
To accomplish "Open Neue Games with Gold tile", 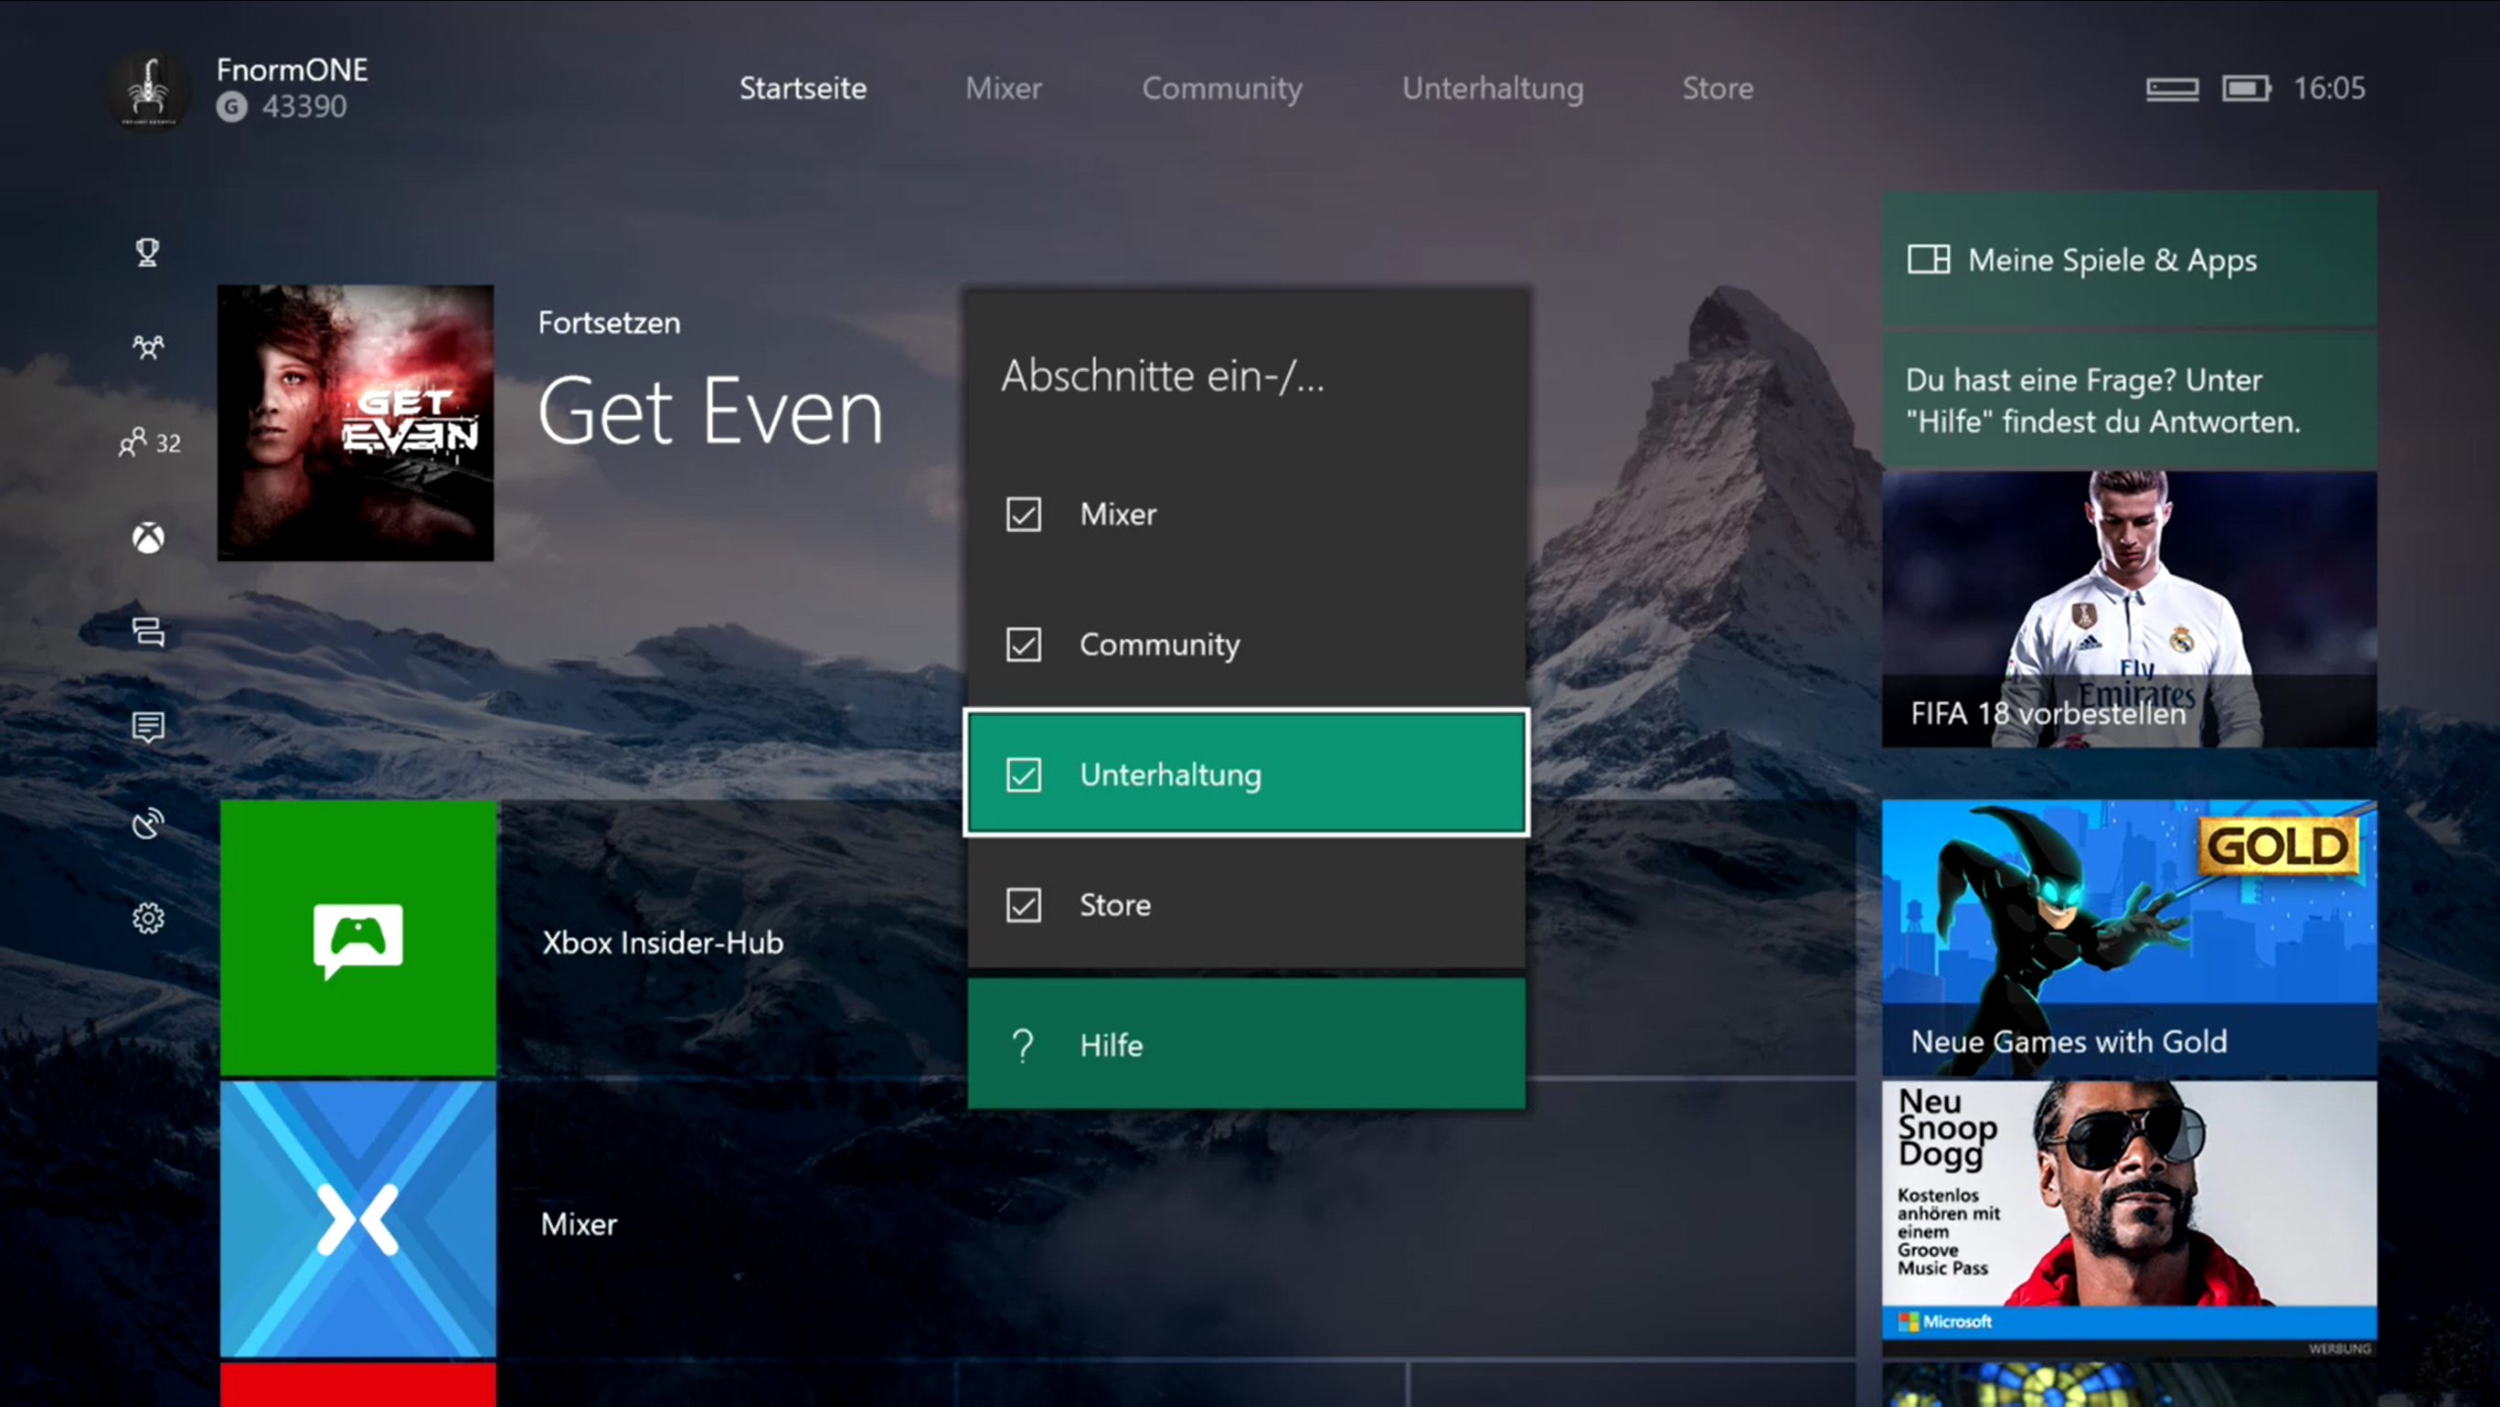I will tap(2129, 938).
